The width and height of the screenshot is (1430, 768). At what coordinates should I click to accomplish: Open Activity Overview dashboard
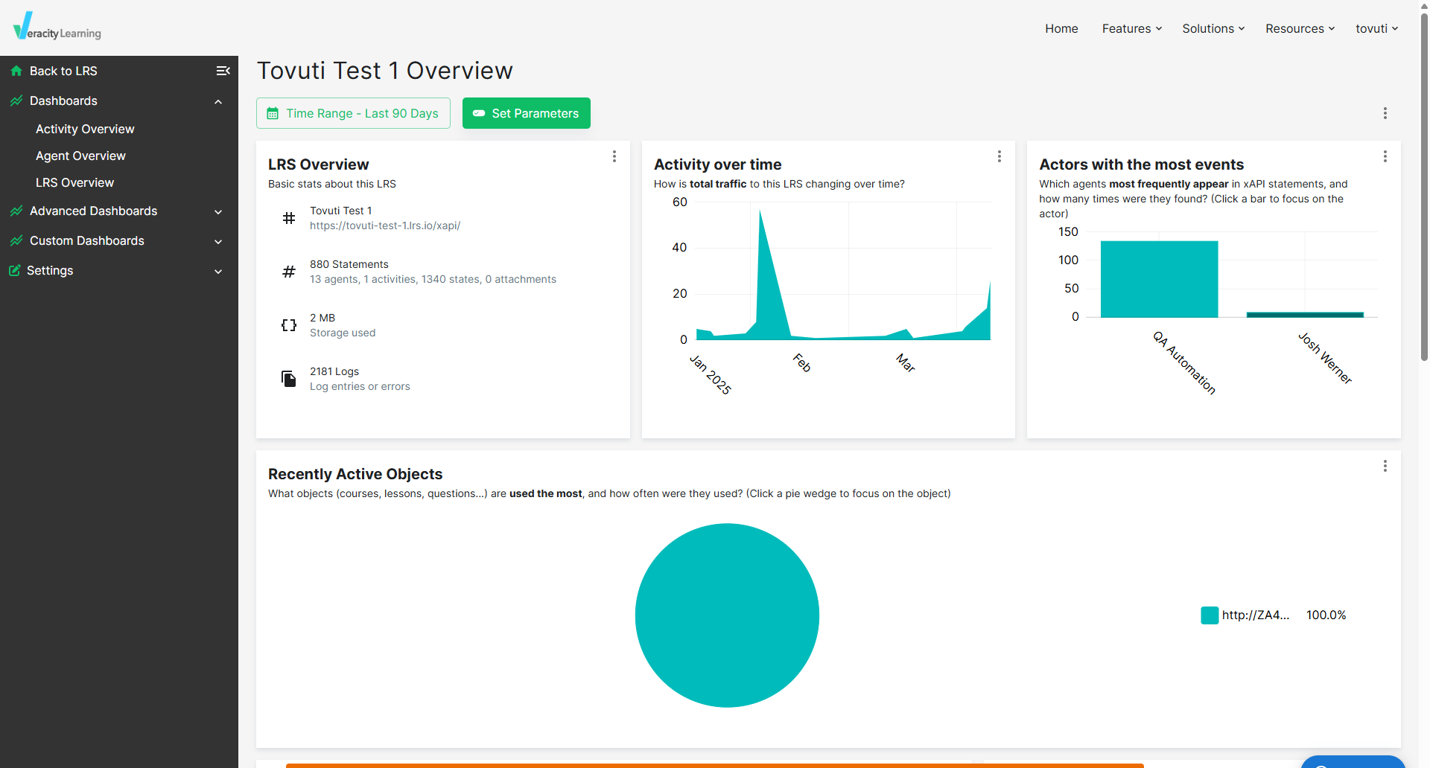(85, 129)
